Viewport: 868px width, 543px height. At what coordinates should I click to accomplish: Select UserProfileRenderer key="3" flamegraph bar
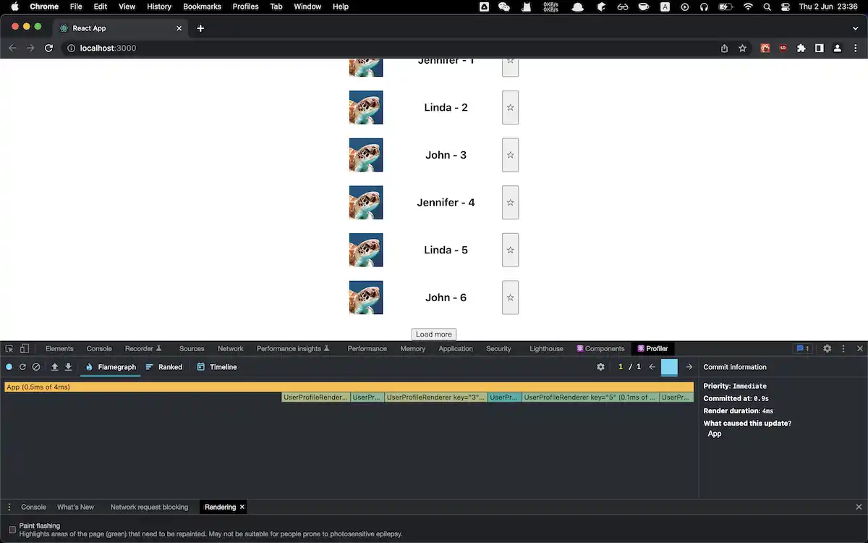[435, 397]
